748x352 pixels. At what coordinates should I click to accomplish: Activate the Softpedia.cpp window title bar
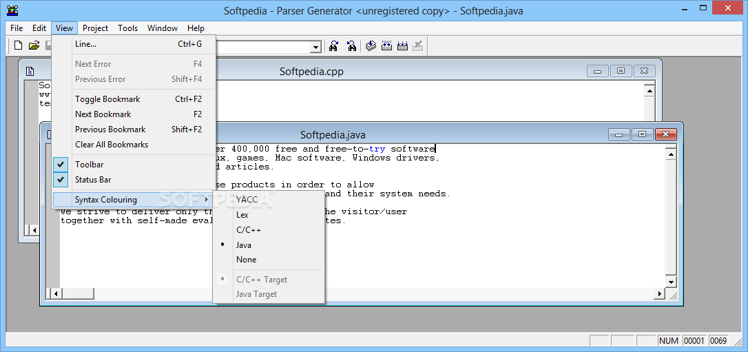[x=311, y=72]
